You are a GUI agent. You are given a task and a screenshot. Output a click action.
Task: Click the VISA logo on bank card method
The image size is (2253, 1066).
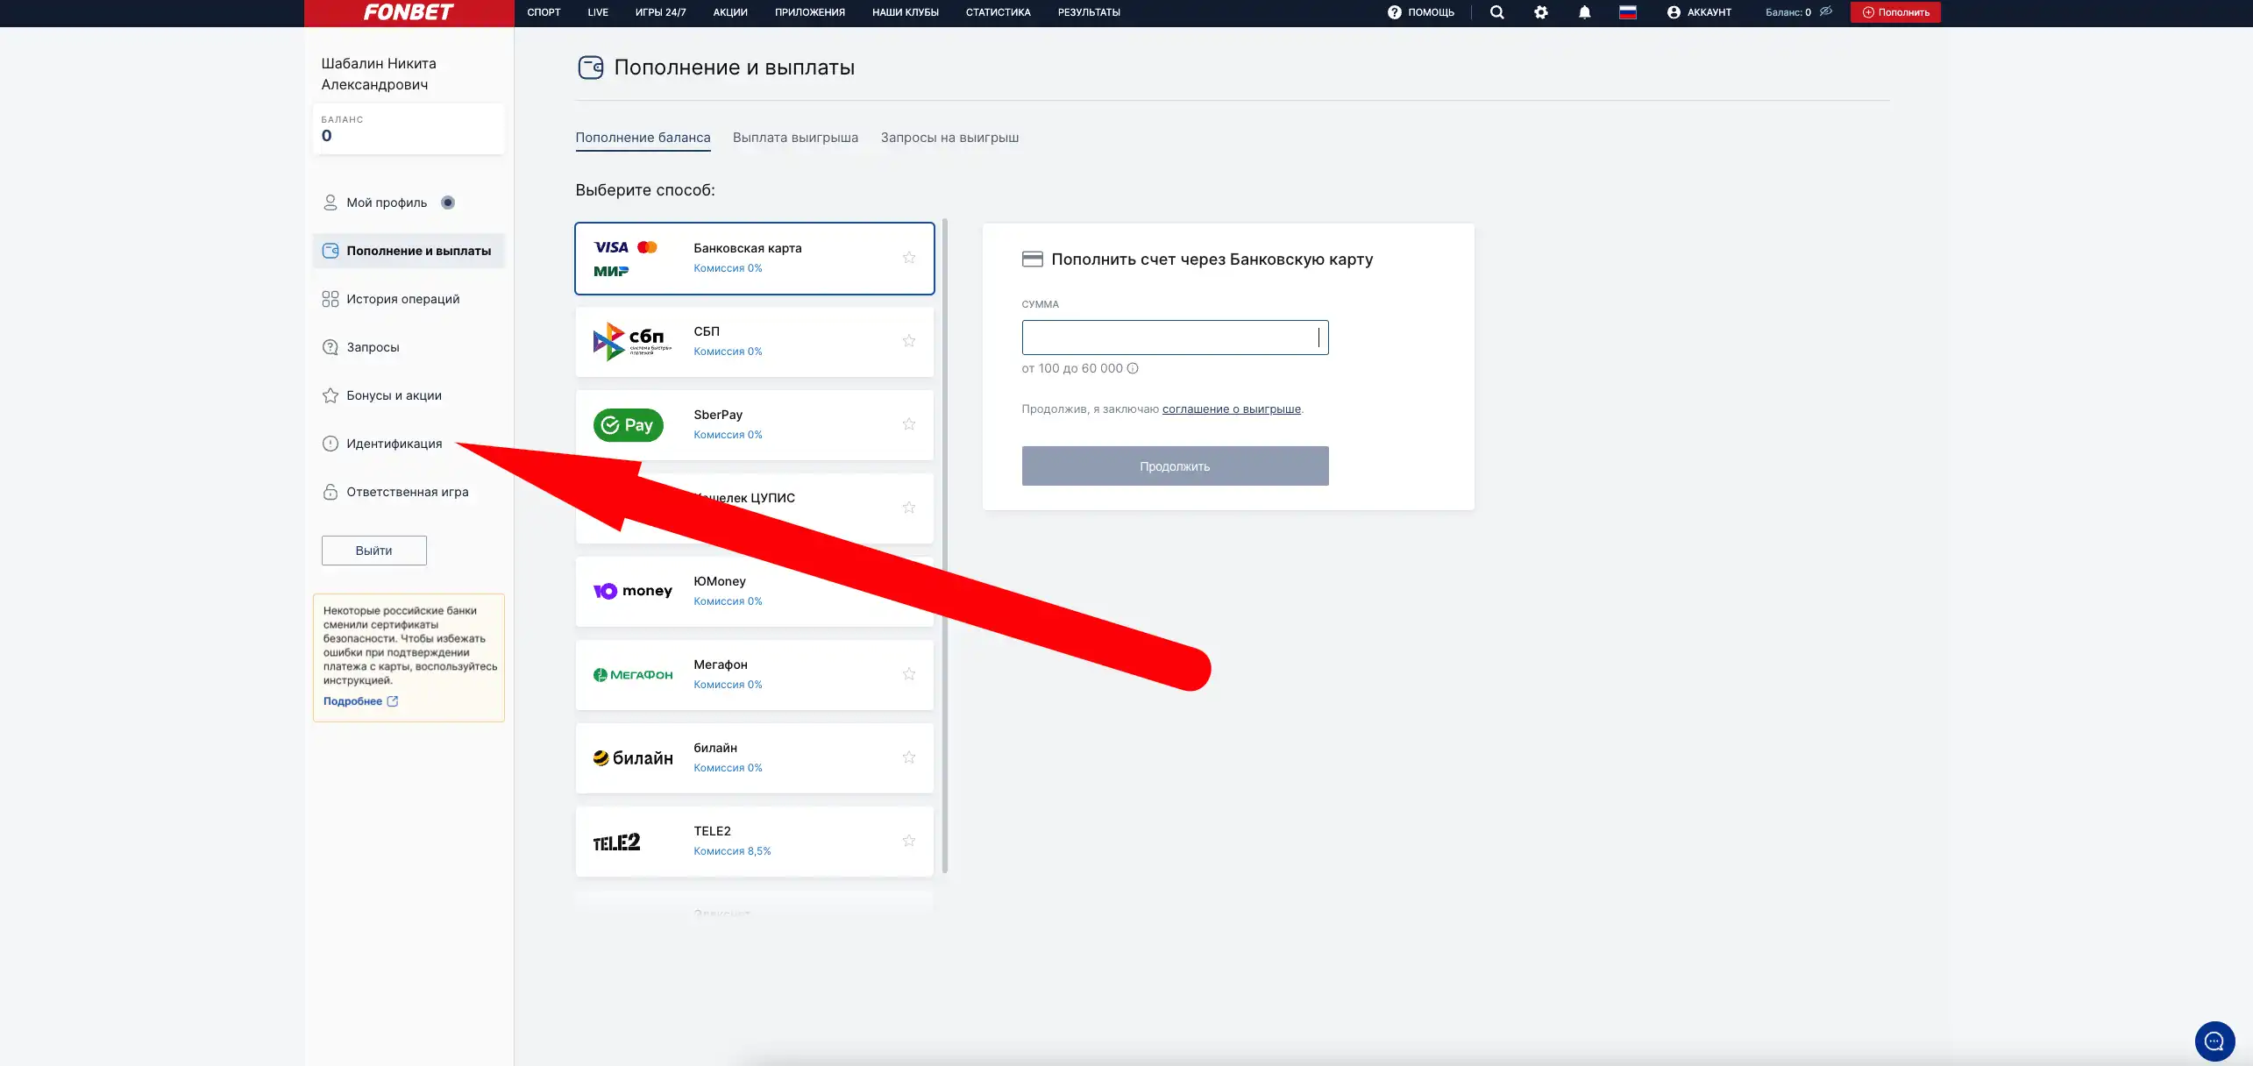pyautogui.click(x=611, y=247)
